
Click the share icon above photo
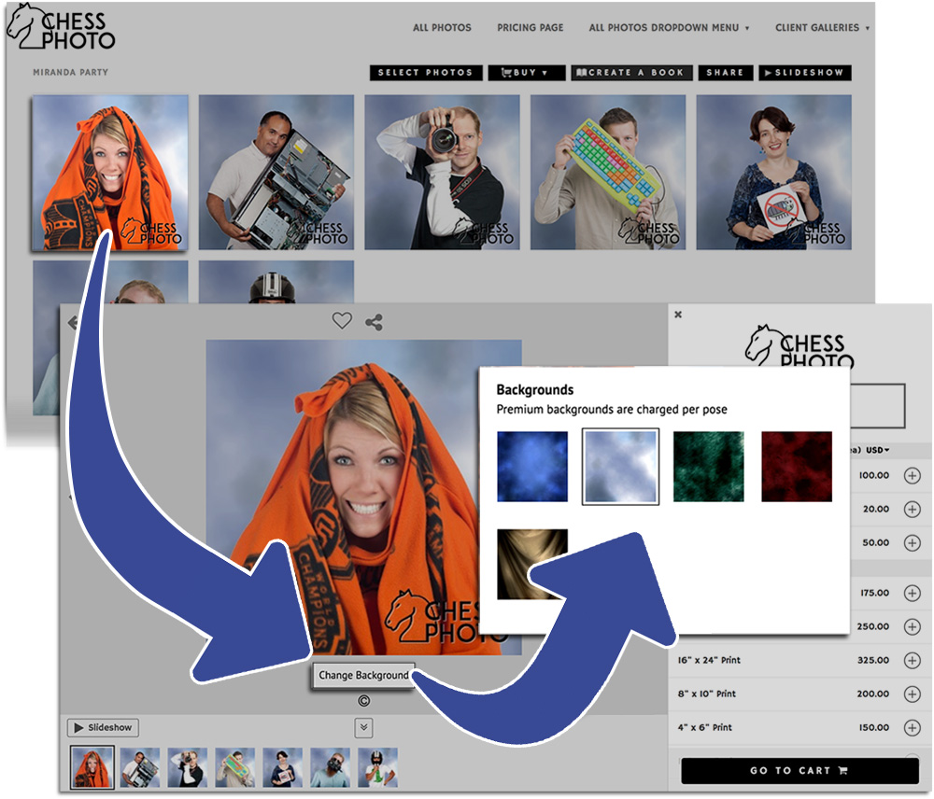tap(375, 322)
